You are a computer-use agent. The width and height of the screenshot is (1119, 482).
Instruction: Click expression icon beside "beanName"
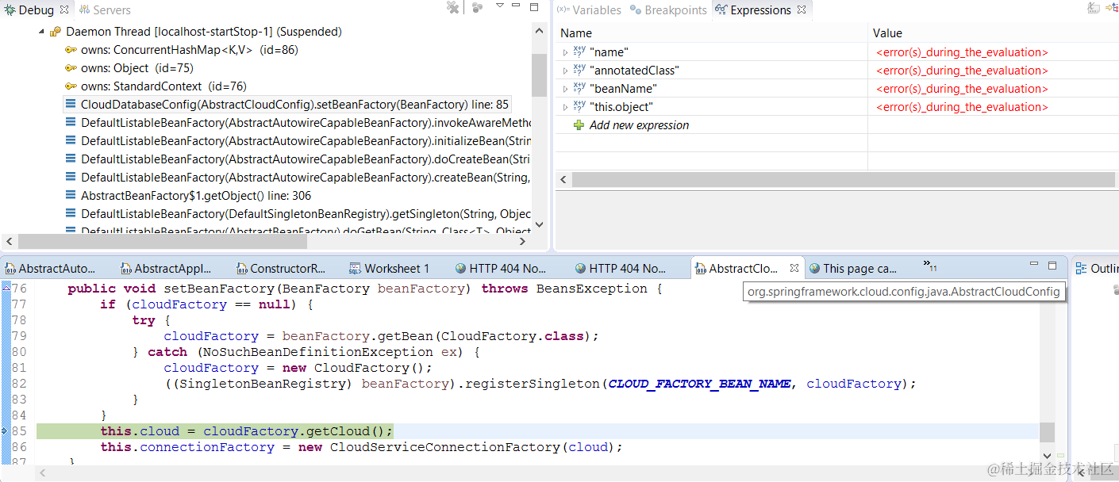[x=579, y=89]
